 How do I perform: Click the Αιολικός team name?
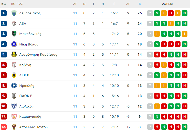[x=26, y=106]
